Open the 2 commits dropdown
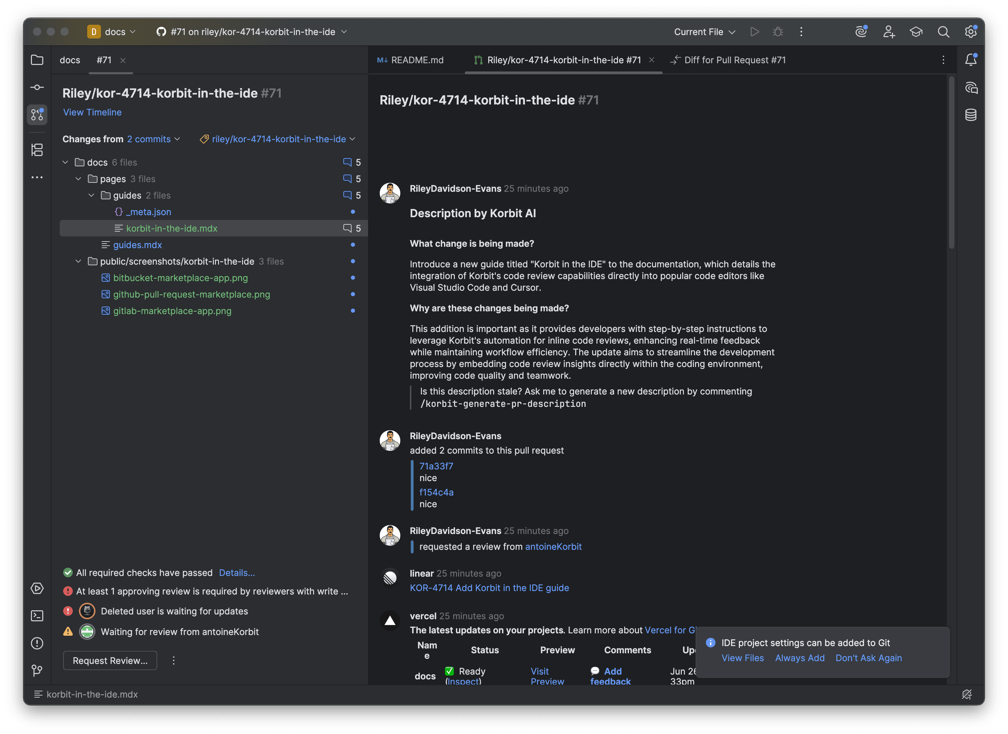 153,139
